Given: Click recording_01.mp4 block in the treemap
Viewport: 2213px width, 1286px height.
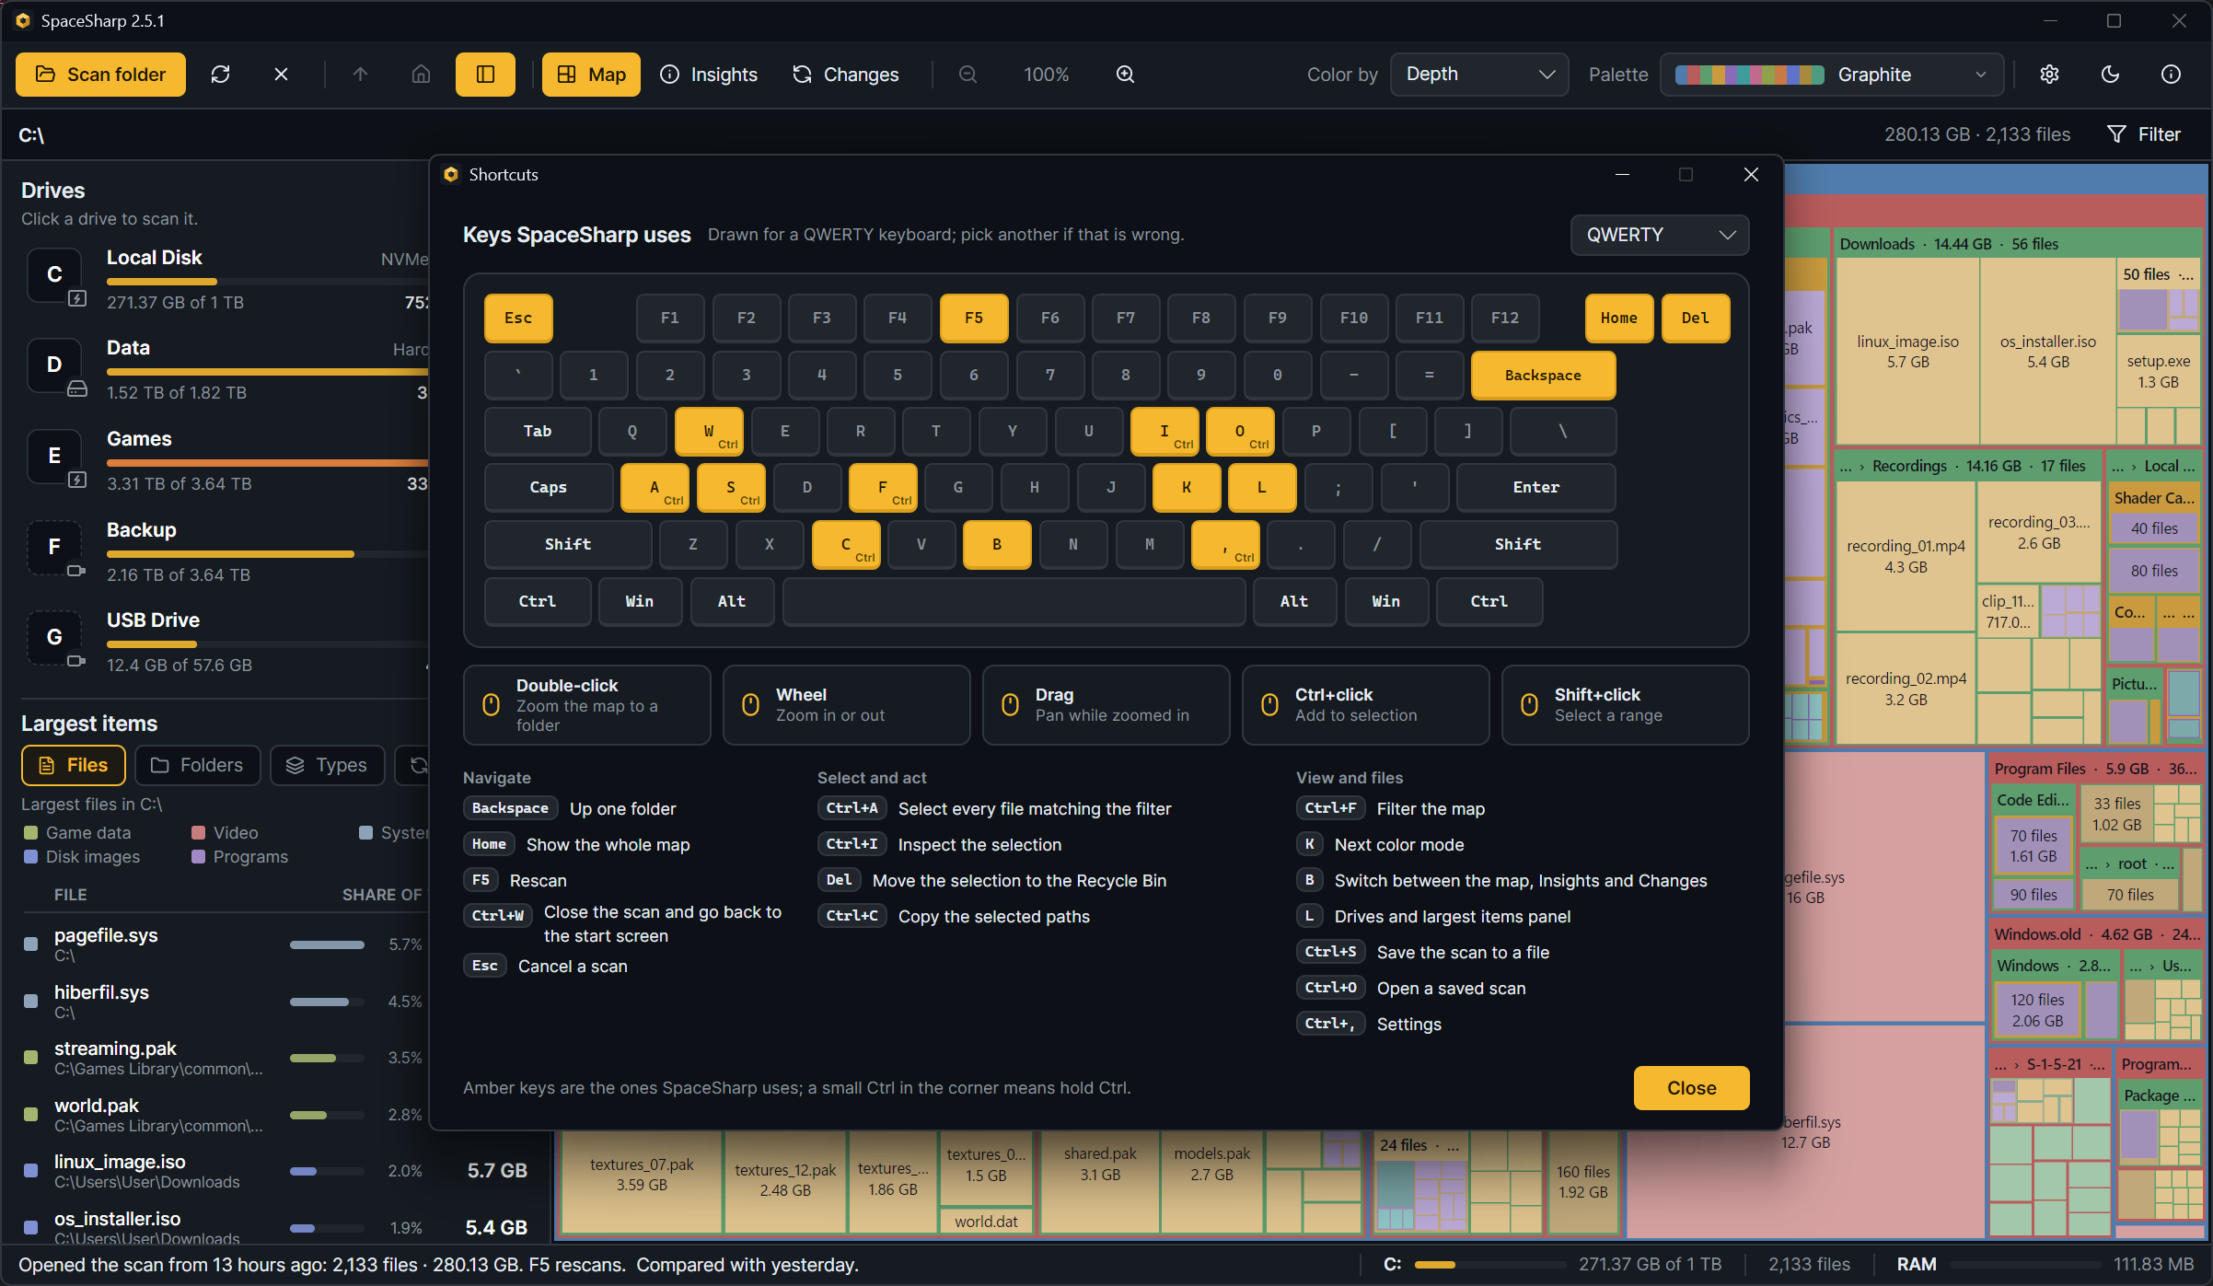Looking at the screenshot, I should point(1906,556).
